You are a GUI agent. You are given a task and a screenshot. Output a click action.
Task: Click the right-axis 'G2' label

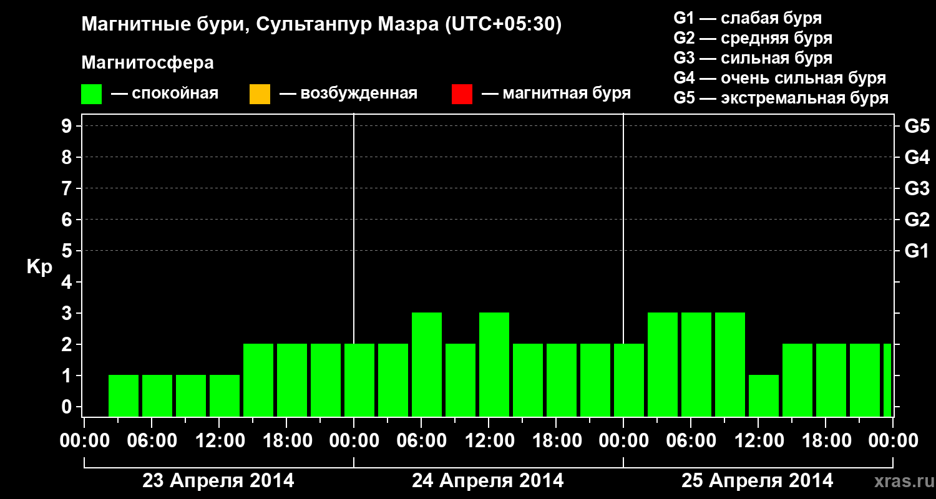(917, 220)
